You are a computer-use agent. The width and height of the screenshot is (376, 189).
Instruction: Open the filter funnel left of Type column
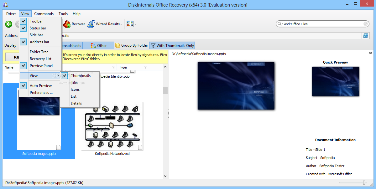(x=114, y=67)
